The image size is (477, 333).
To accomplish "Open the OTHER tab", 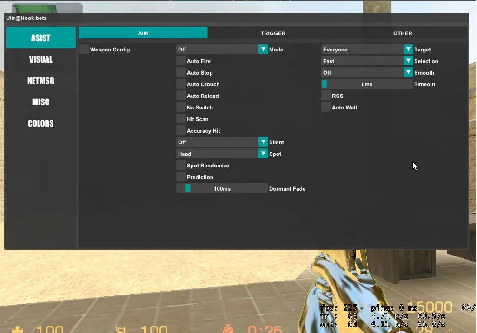I will point(402,33).
